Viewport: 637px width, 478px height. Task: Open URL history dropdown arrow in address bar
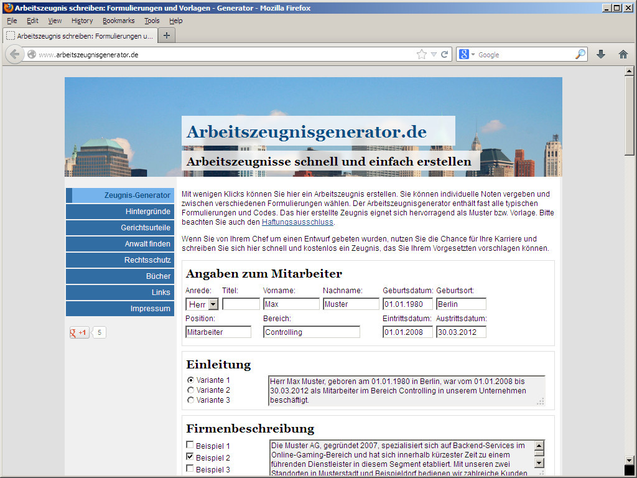click(434, 55)
